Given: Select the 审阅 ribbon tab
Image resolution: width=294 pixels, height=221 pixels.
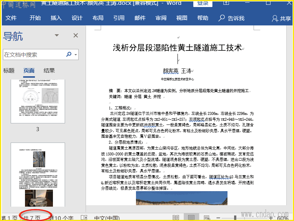Looking at the screenshot, I should pyautogui.click(x=161, y=18).
